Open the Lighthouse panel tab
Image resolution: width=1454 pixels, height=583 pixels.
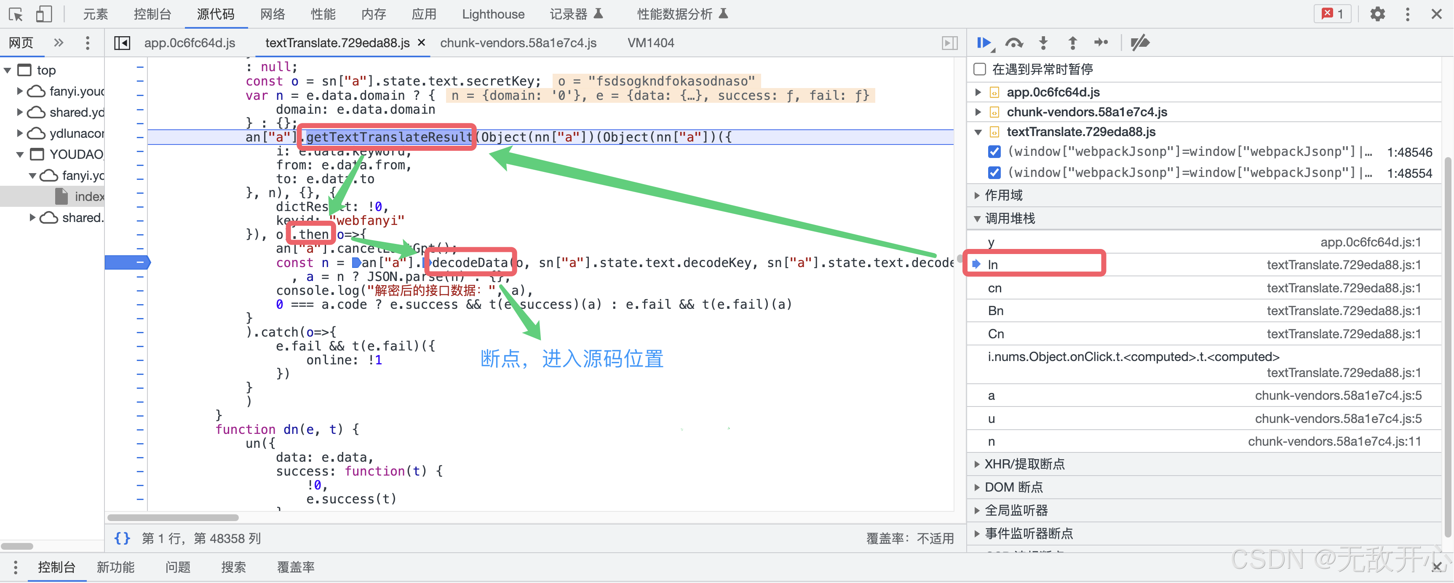point(493,14)
